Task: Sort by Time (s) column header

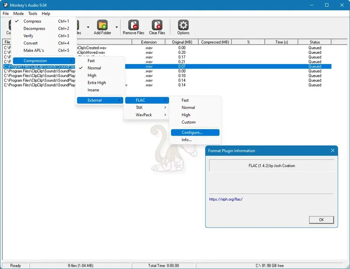Action: pos(281,42)
